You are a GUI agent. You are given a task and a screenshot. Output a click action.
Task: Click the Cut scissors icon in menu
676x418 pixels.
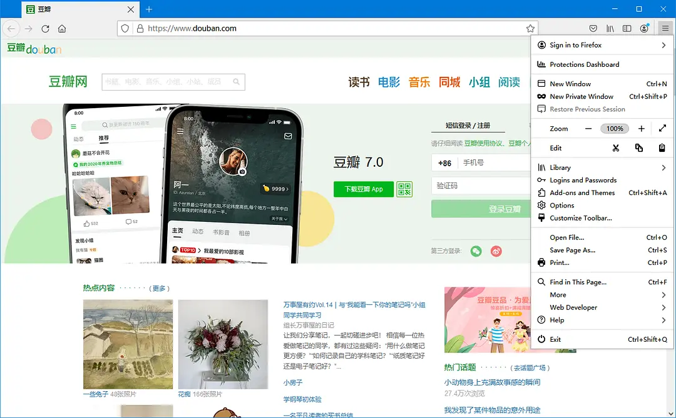point(616,148)
